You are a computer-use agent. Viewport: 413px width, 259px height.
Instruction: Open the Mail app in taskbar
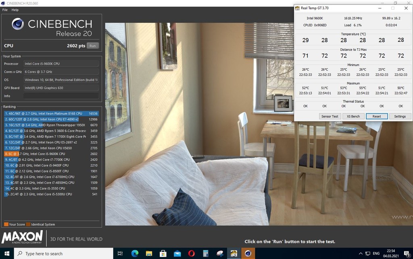coord(177,253)
